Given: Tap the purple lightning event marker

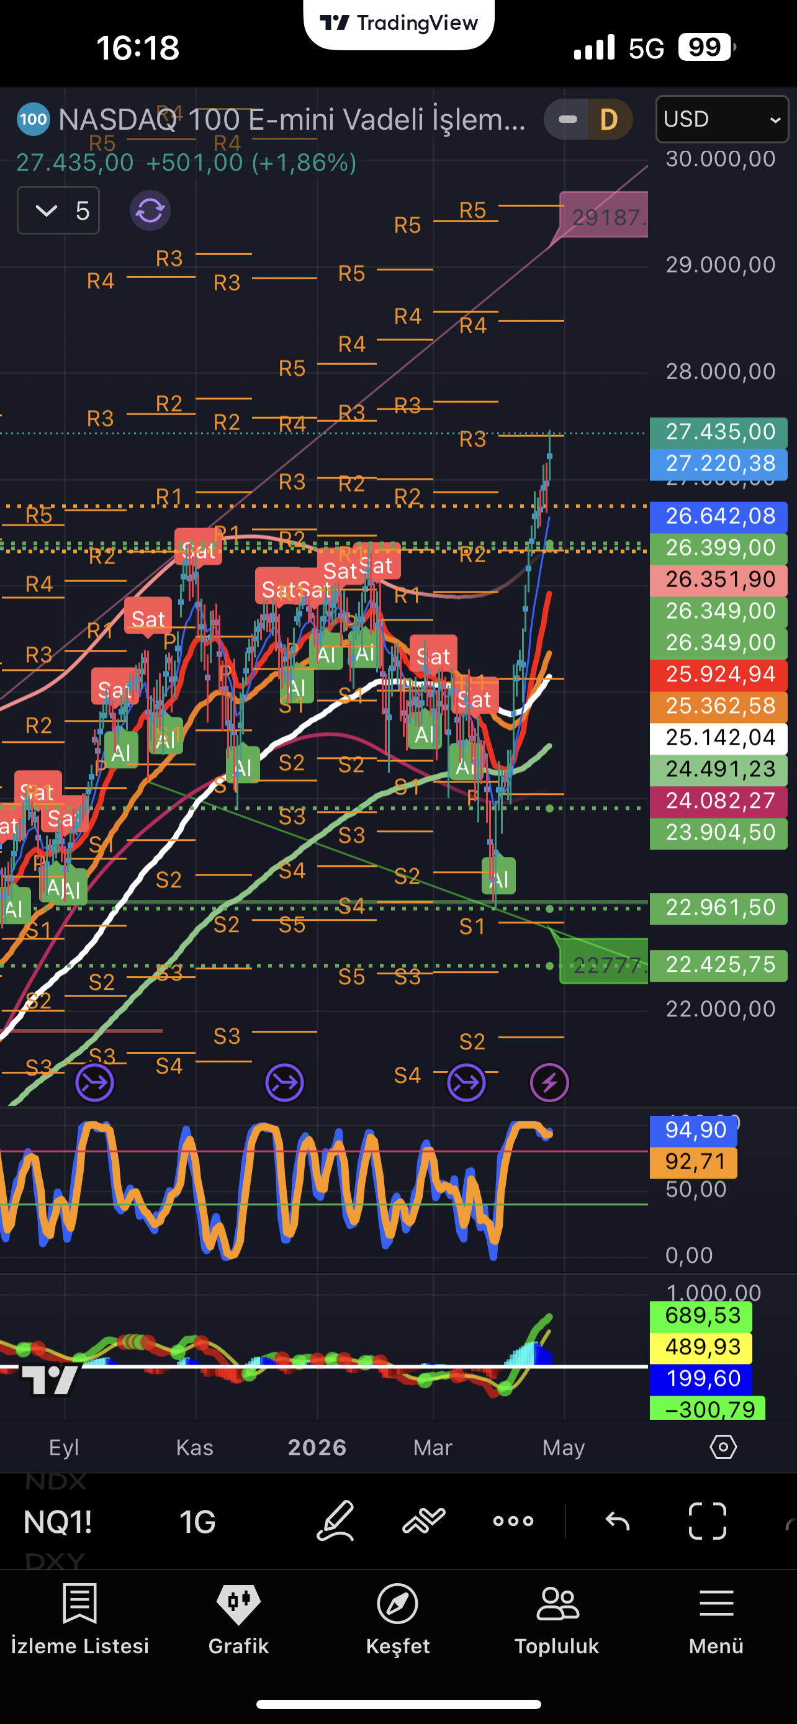Looking at the screenshot, I should pyautogui.click(x=549, y=1082).
